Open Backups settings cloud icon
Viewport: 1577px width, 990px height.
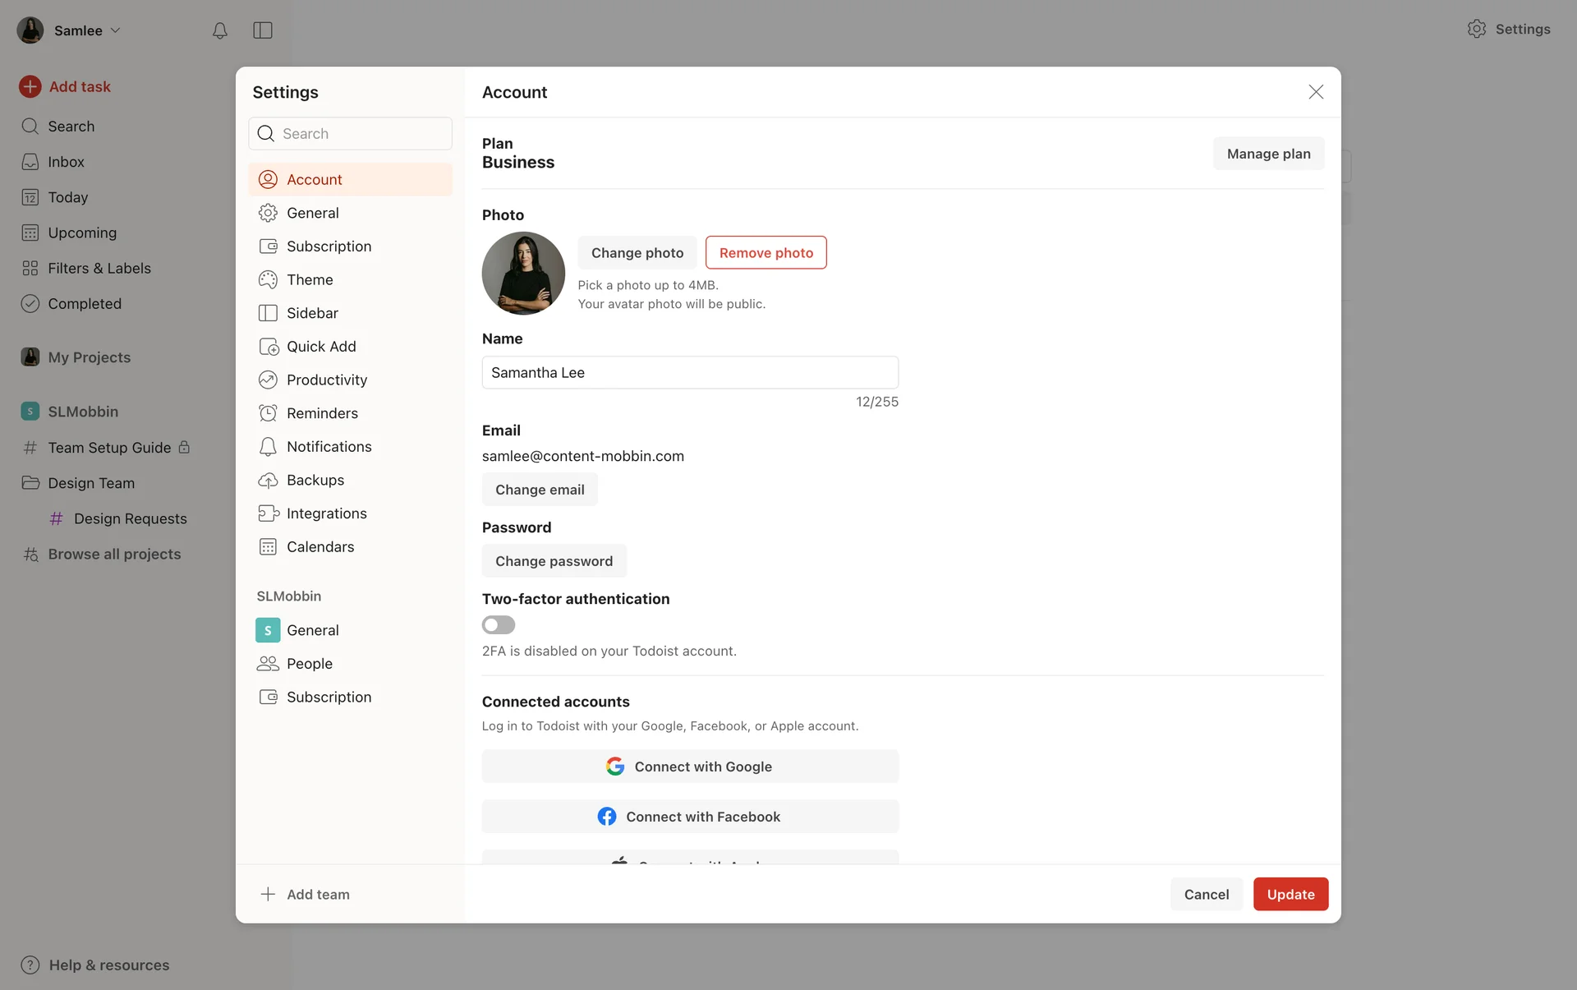268,480
